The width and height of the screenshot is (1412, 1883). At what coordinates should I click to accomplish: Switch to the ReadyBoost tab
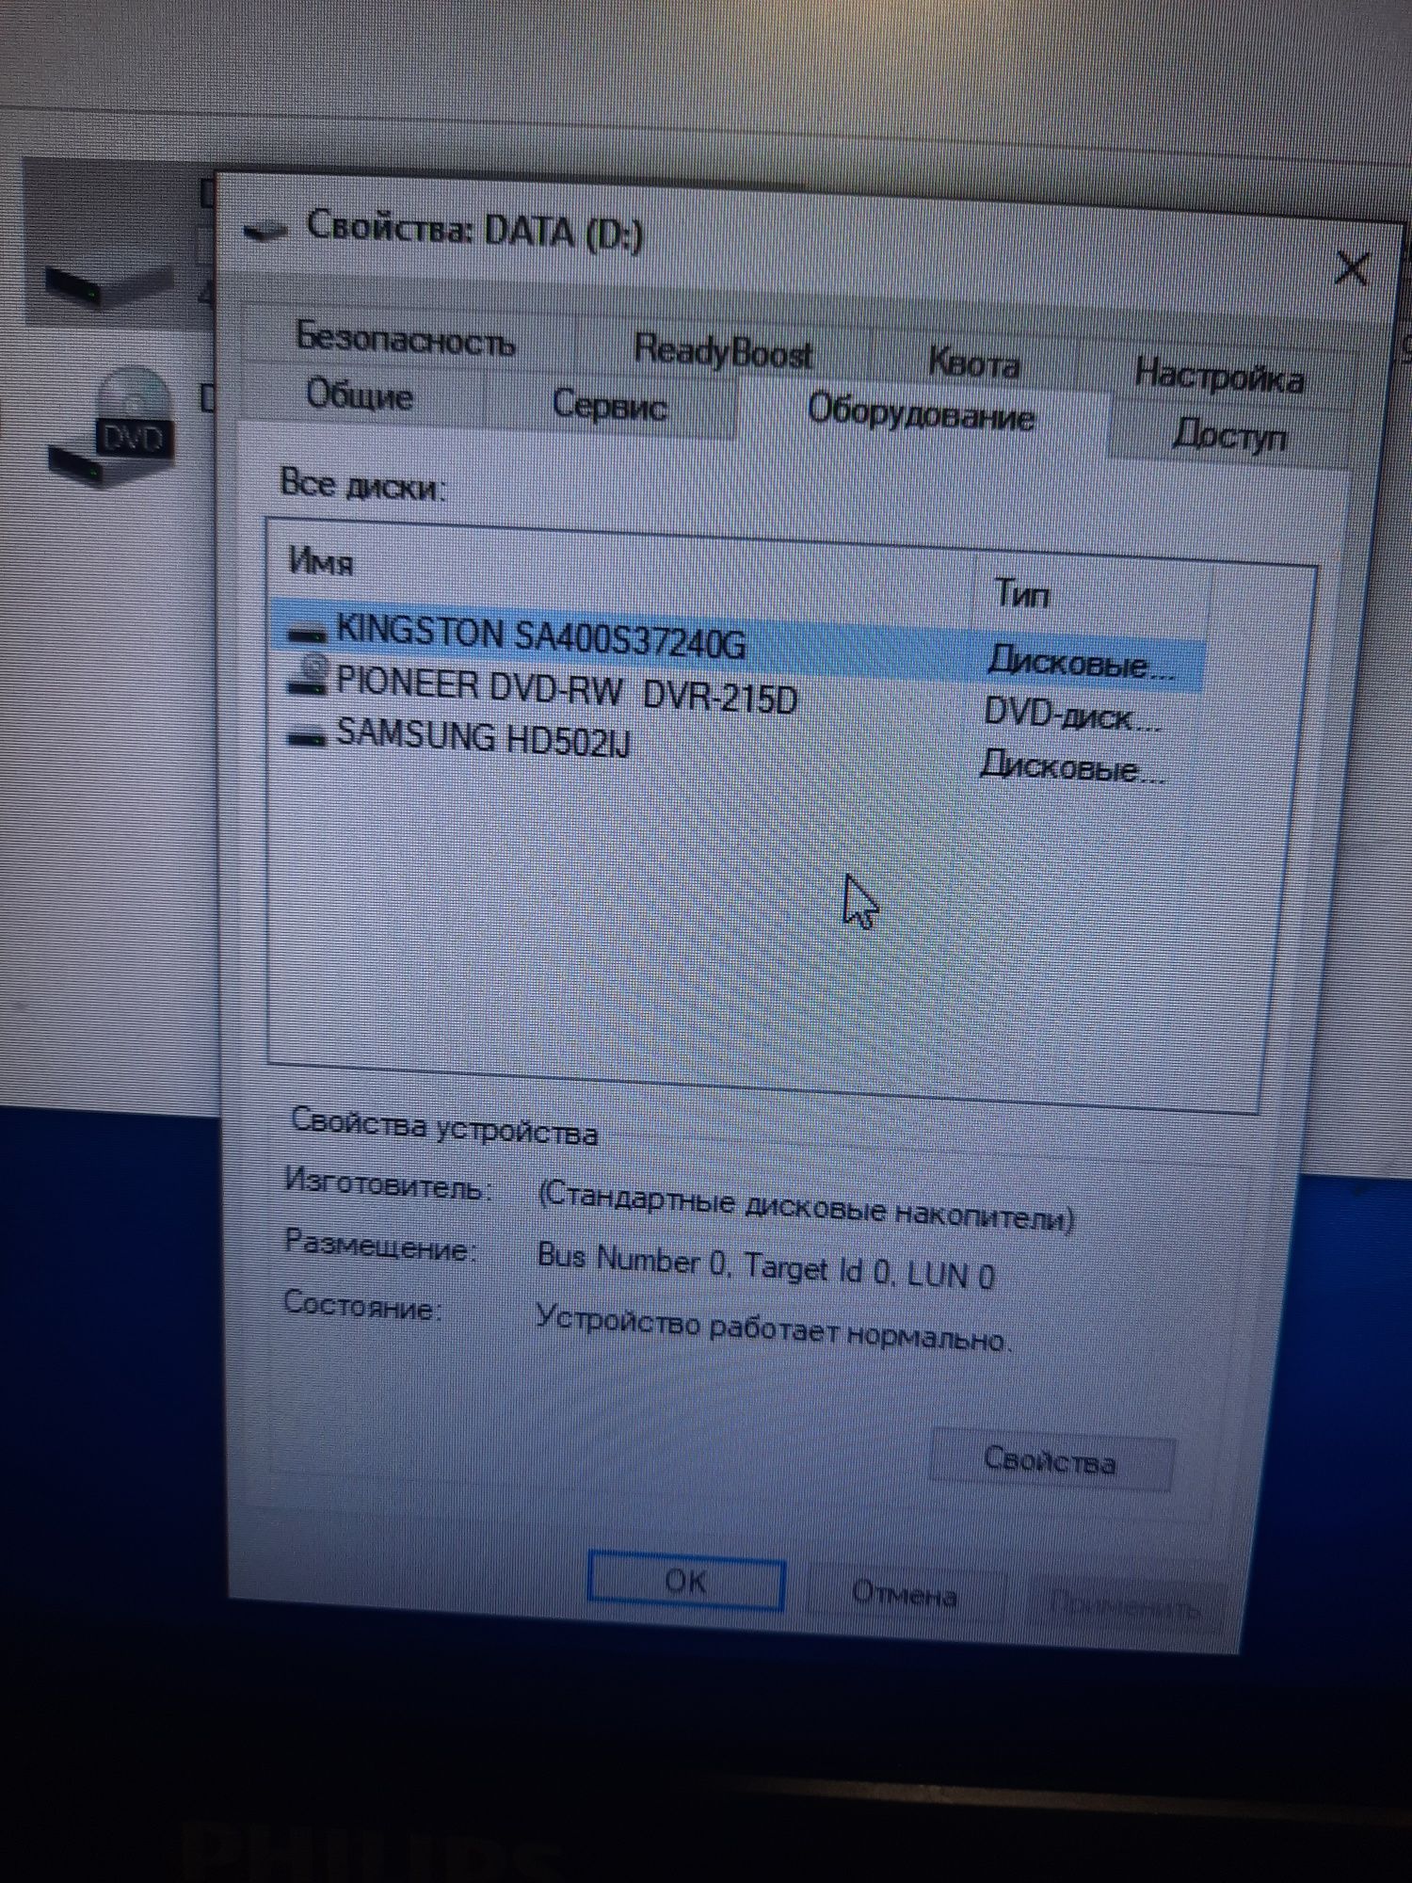pyautogui.click(x=722, y=351)
